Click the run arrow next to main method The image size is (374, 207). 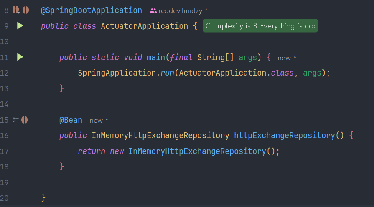tap(20, 57)
